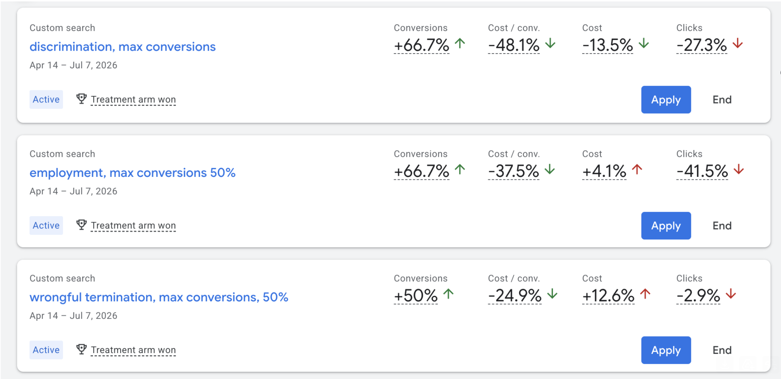Viewport: 781px width, 379px height.
Task: View Treatment arm won details for employment experiment
Action: click(133, 225)
